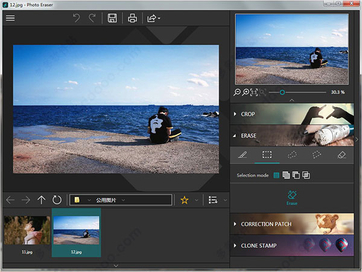Adjust the zoom slider handle

point(282,92)
